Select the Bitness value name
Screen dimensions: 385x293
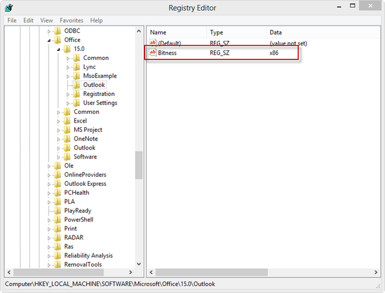(x=167, y=53)
